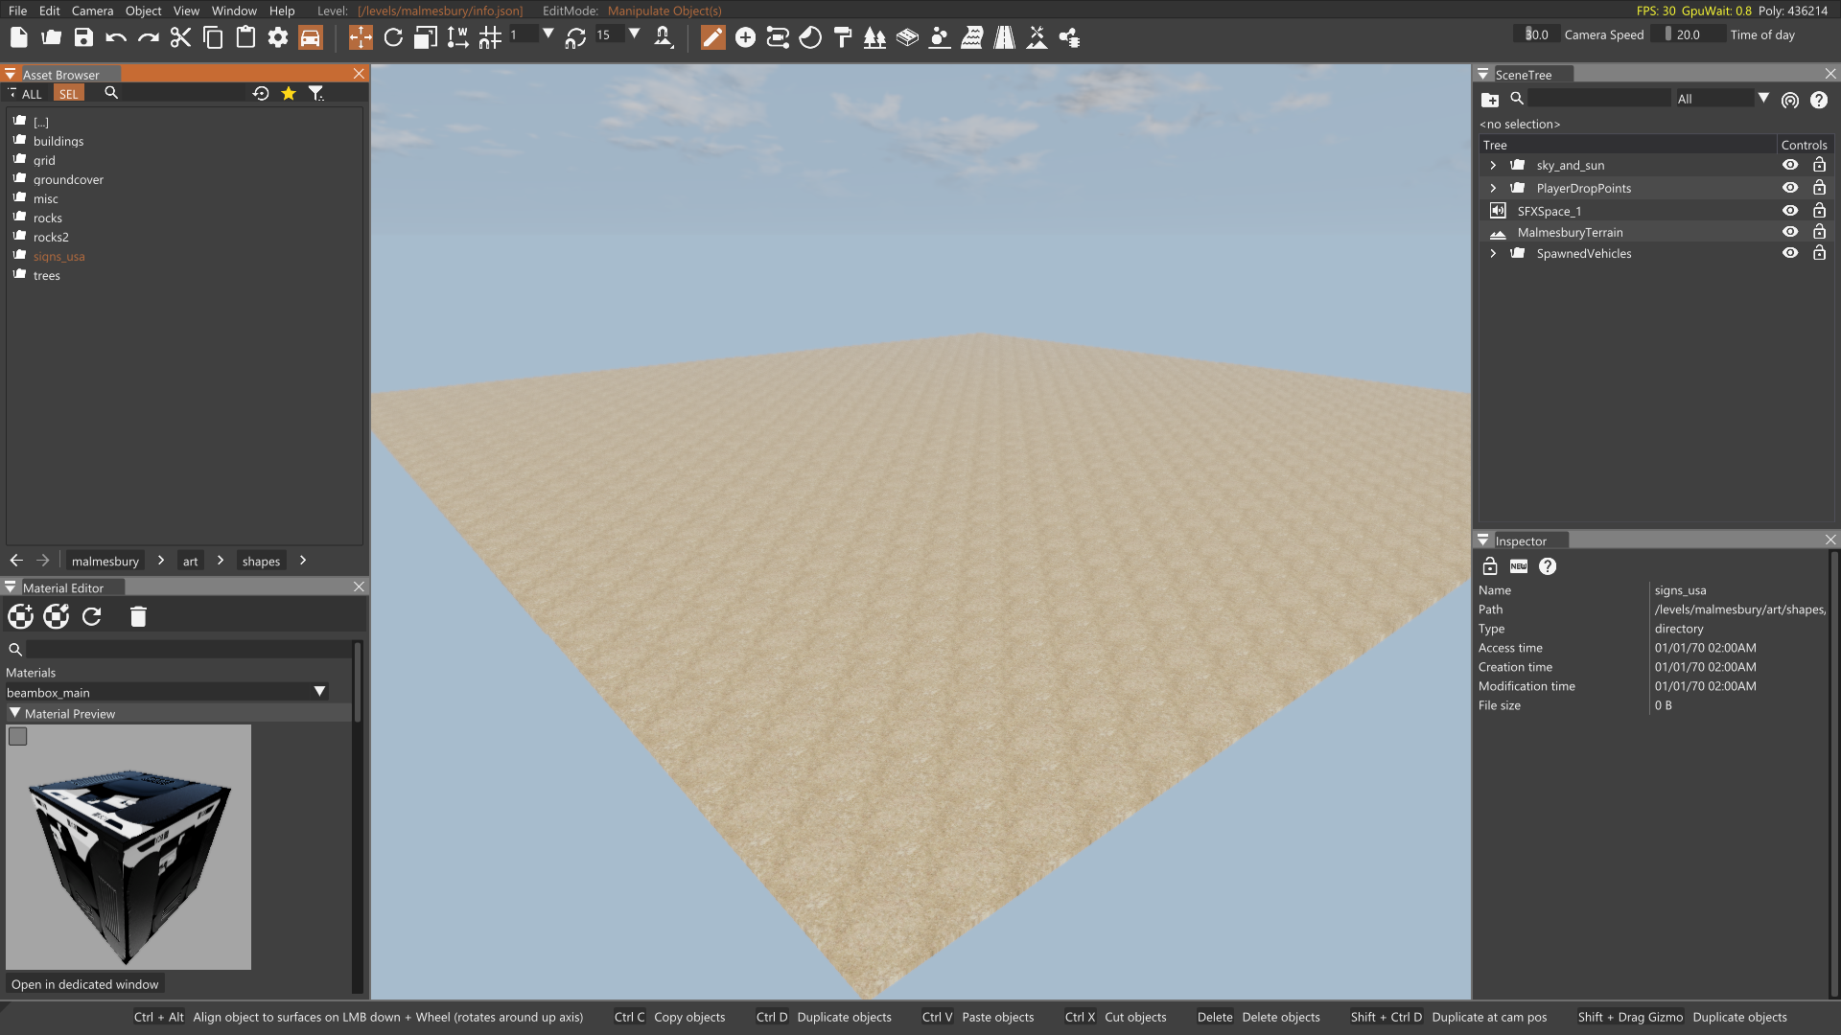The width and height of the screenshot is (1841, 1035).
Task: Click the create object plus-circle icon
Action: [745, 37]
